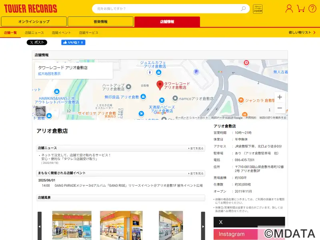Click the X ポスト share button

(37, 42)
